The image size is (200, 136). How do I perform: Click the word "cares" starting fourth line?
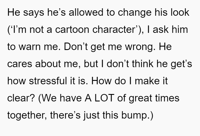pyautogui.click(x=20, y=64)
